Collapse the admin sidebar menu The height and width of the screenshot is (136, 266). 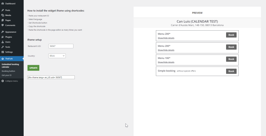(10, 81)
